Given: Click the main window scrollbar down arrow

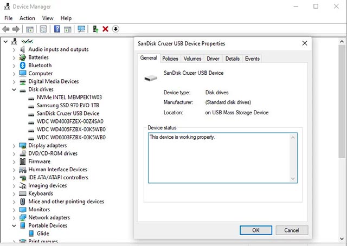Looking at the screenshot, I should pos(342,238).
